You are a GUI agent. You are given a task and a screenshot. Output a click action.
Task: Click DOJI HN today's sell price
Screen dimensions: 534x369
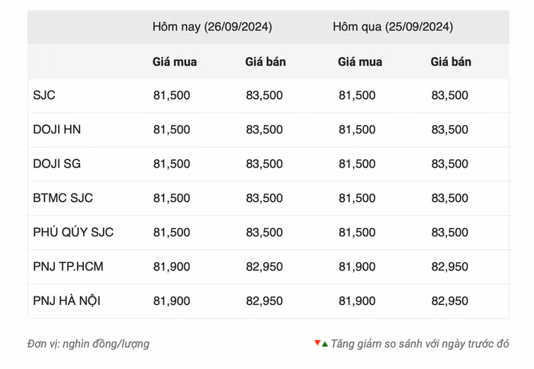(264, 130)
